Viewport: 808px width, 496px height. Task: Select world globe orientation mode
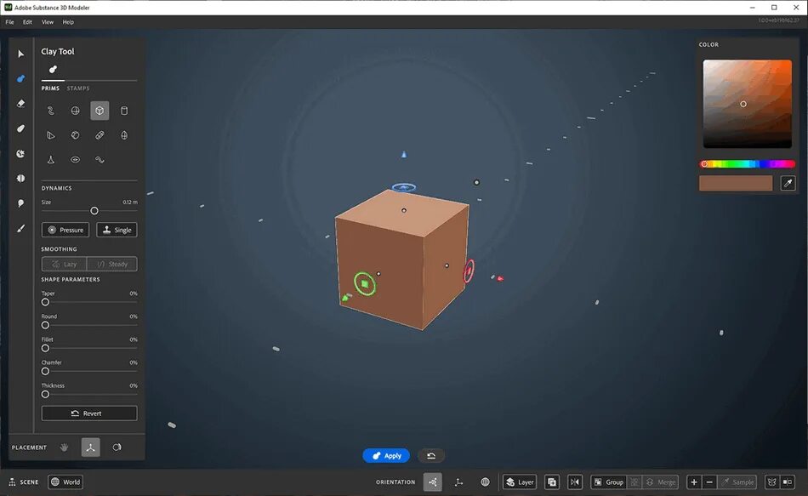(485, 482)
